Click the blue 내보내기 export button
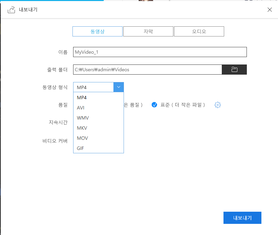The width and height of the screenshot is (278, 235). [242, 217]
